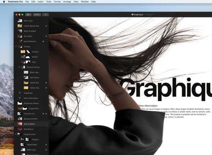Click the Face layer mask thumbnail
The height and width of the screenshot is (155, 212).
point(28,62)
